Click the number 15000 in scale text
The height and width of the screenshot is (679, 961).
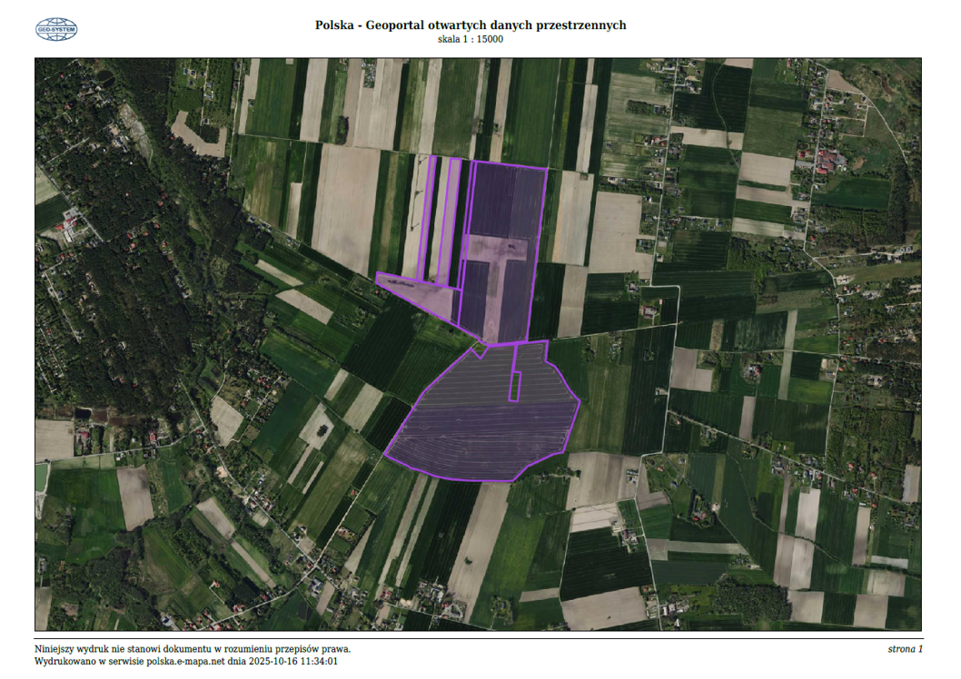click(489, 39)
